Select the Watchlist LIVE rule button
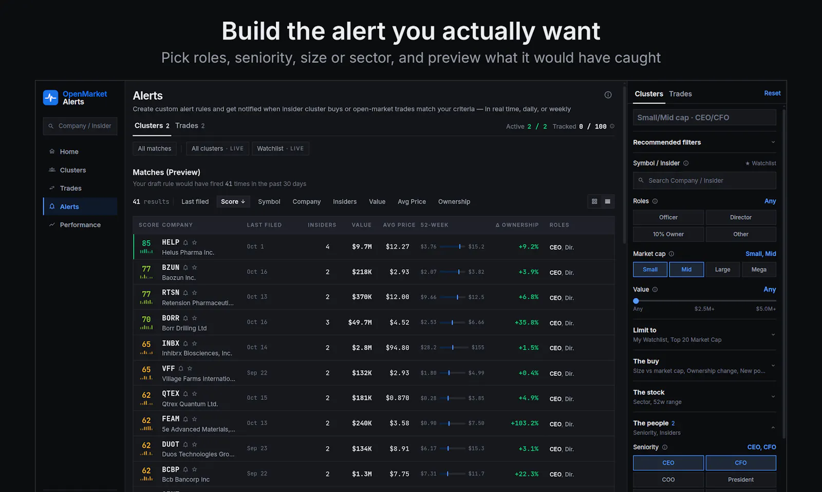 pyautogui.click(x=281, y=149)
